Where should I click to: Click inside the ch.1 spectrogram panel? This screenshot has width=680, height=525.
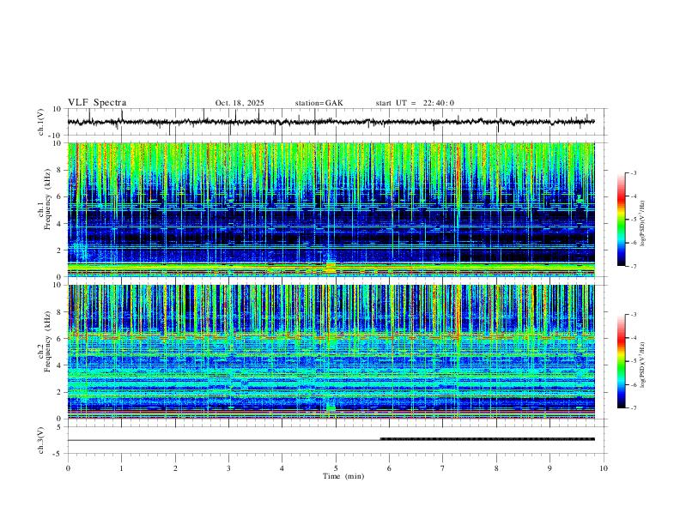(x=331, y=209)
